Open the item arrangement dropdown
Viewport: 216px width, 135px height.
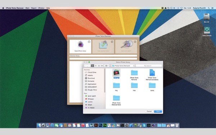(x=107, y=66)
